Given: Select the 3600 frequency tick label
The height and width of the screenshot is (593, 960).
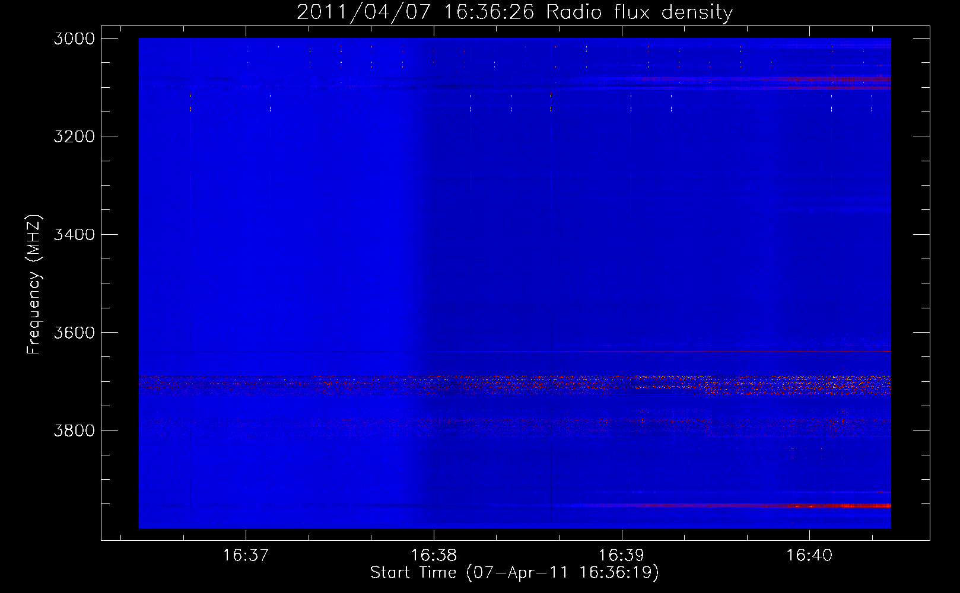Looking at the screenshot, I should (x=74, y=332).
